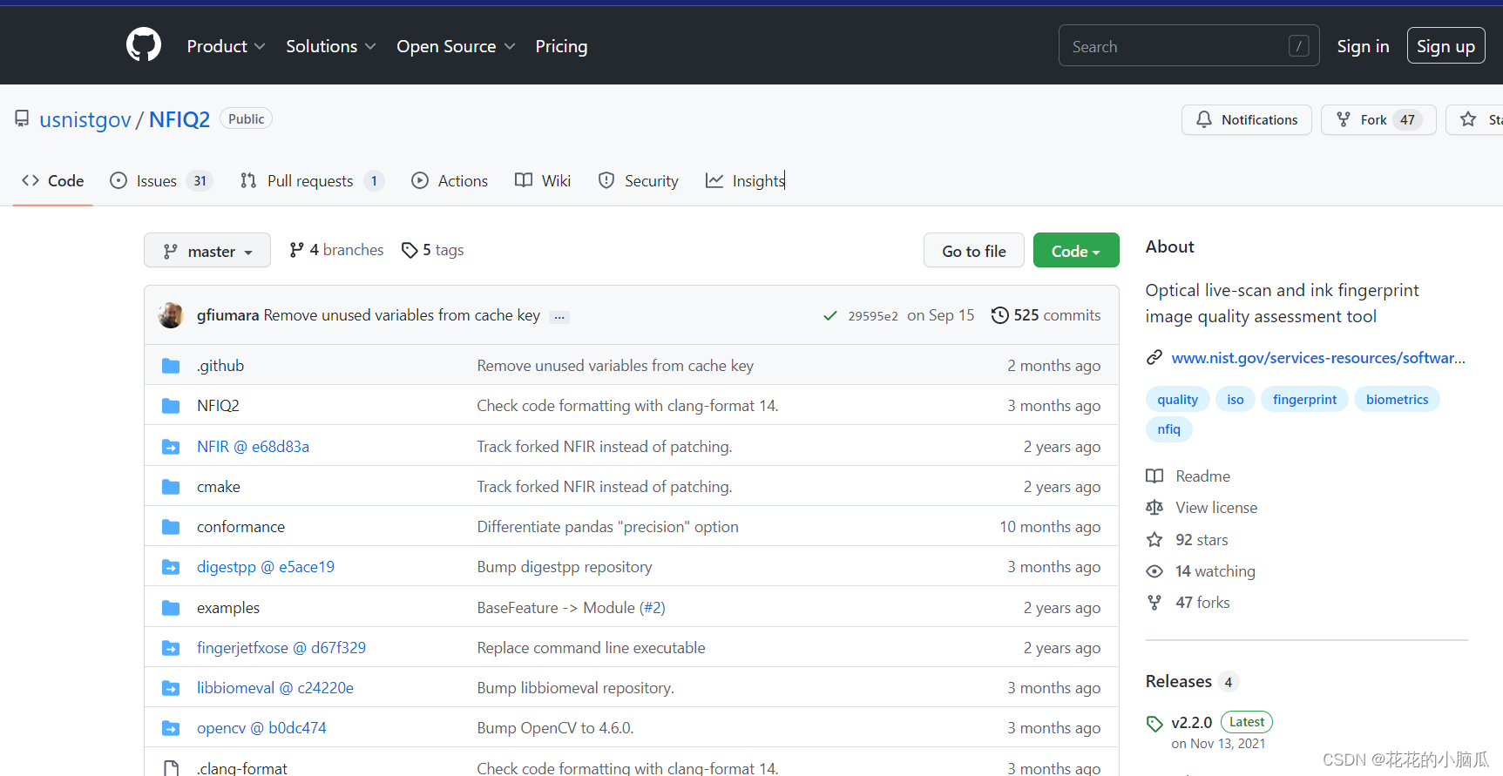Focus the Search input field
The image size is (1503, 776).
(x=1188, y=46)
